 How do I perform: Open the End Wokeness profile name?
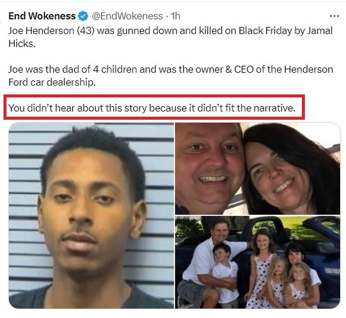click(x=42, y=16)
